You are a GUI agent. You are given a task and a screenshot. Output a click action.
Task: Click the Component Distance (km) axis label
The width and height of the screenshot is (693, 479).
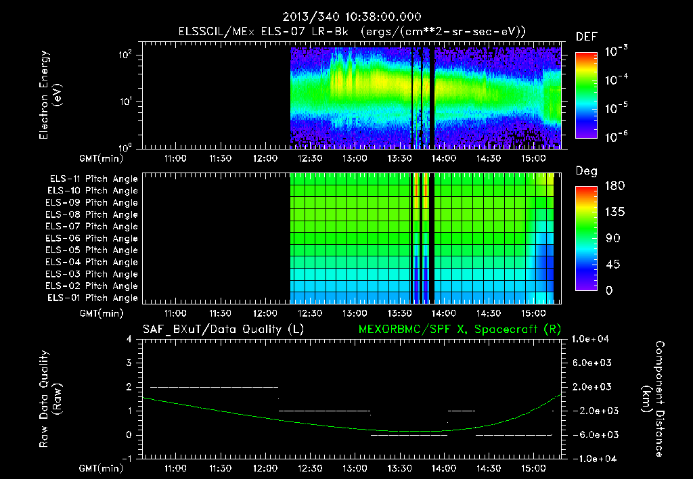tap(653, 399)
